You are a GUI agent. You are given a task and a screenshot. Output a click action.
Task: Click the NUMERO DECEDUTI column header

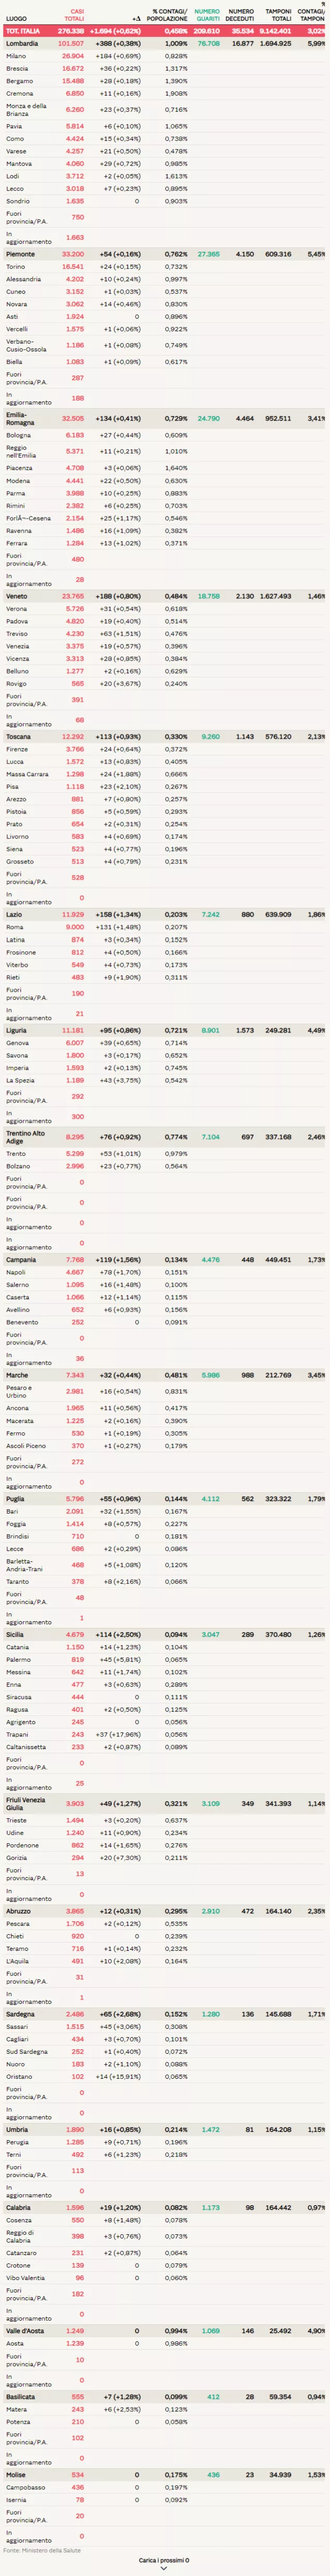click(x=240, y=15)
